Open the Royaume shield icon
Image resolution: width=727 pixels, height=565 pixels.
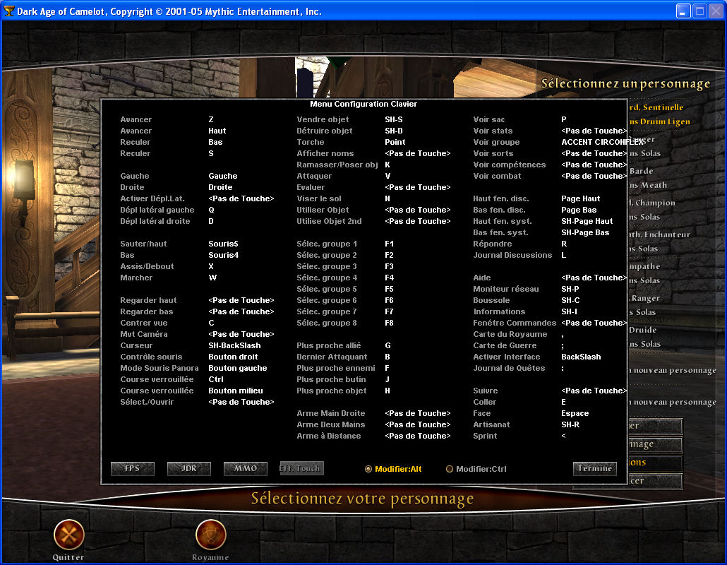pos(210,535)
